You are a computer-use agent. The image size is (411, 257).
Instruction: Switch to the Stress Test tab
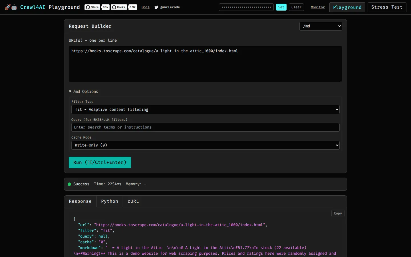pos(387,7)
